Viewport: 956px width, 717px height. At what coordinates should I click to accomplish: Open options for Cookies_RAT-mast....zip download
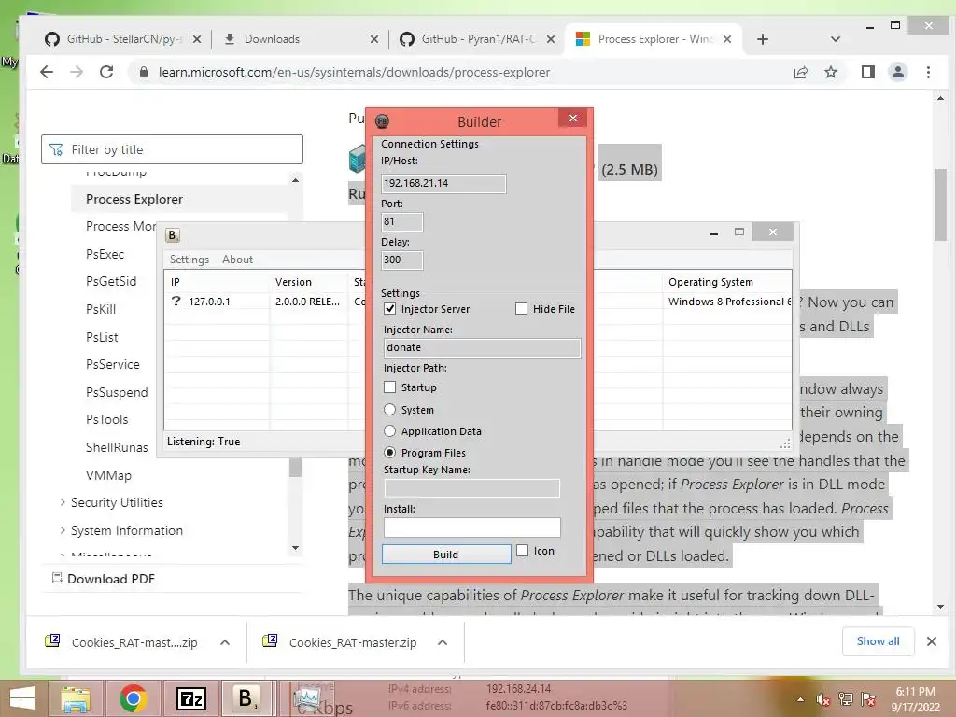224,642
